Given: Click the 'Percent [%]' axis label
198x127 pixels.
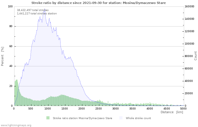Looking at the screenshot, I should coord(2,56).
